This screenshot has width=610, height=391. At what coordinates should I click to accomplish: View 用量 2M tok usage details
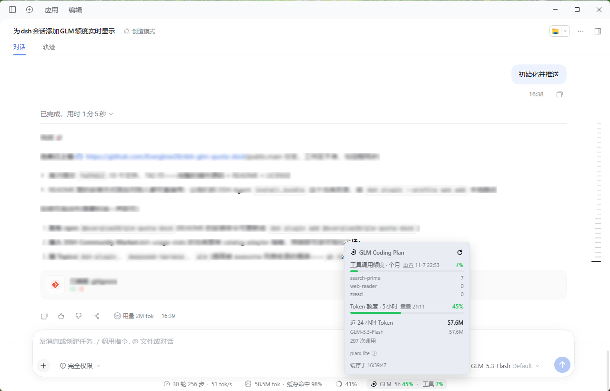point(134,316)
